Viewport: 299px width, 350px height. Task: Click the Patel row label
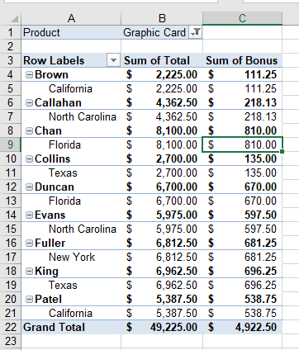[x=48, y=300]
